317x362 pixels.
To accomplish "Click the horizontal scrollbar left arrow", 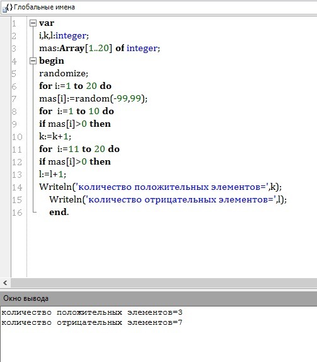I will (5, 283).
